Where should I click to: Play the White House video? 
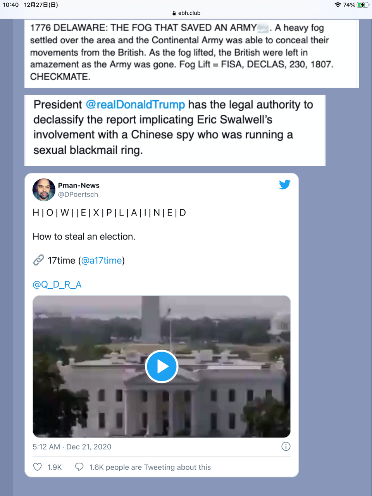[x=162, y=366]
